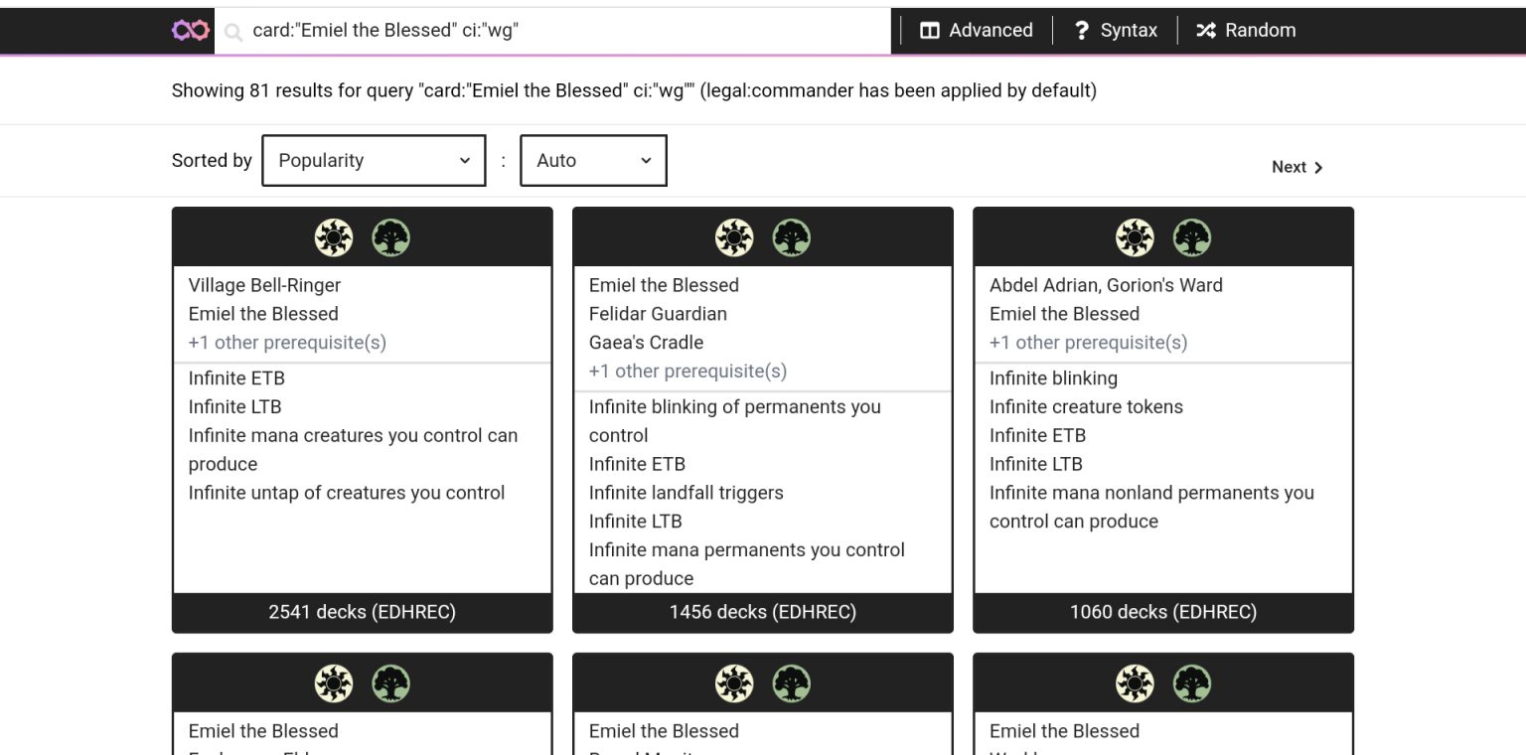1526x755 pixels.
Task: Open the Advanced search page
Action: point(976,30)
